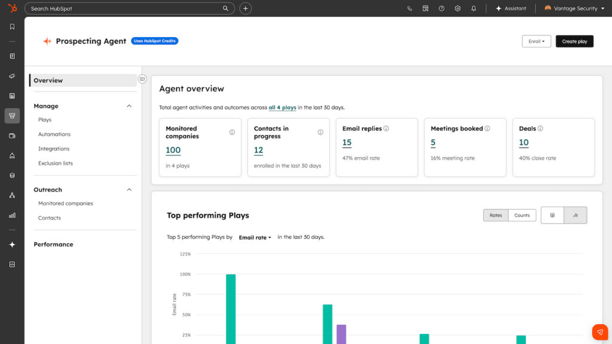Screen dimensions: 612x344
Task: Click the 10 deals value
Action: pos(524,142)
